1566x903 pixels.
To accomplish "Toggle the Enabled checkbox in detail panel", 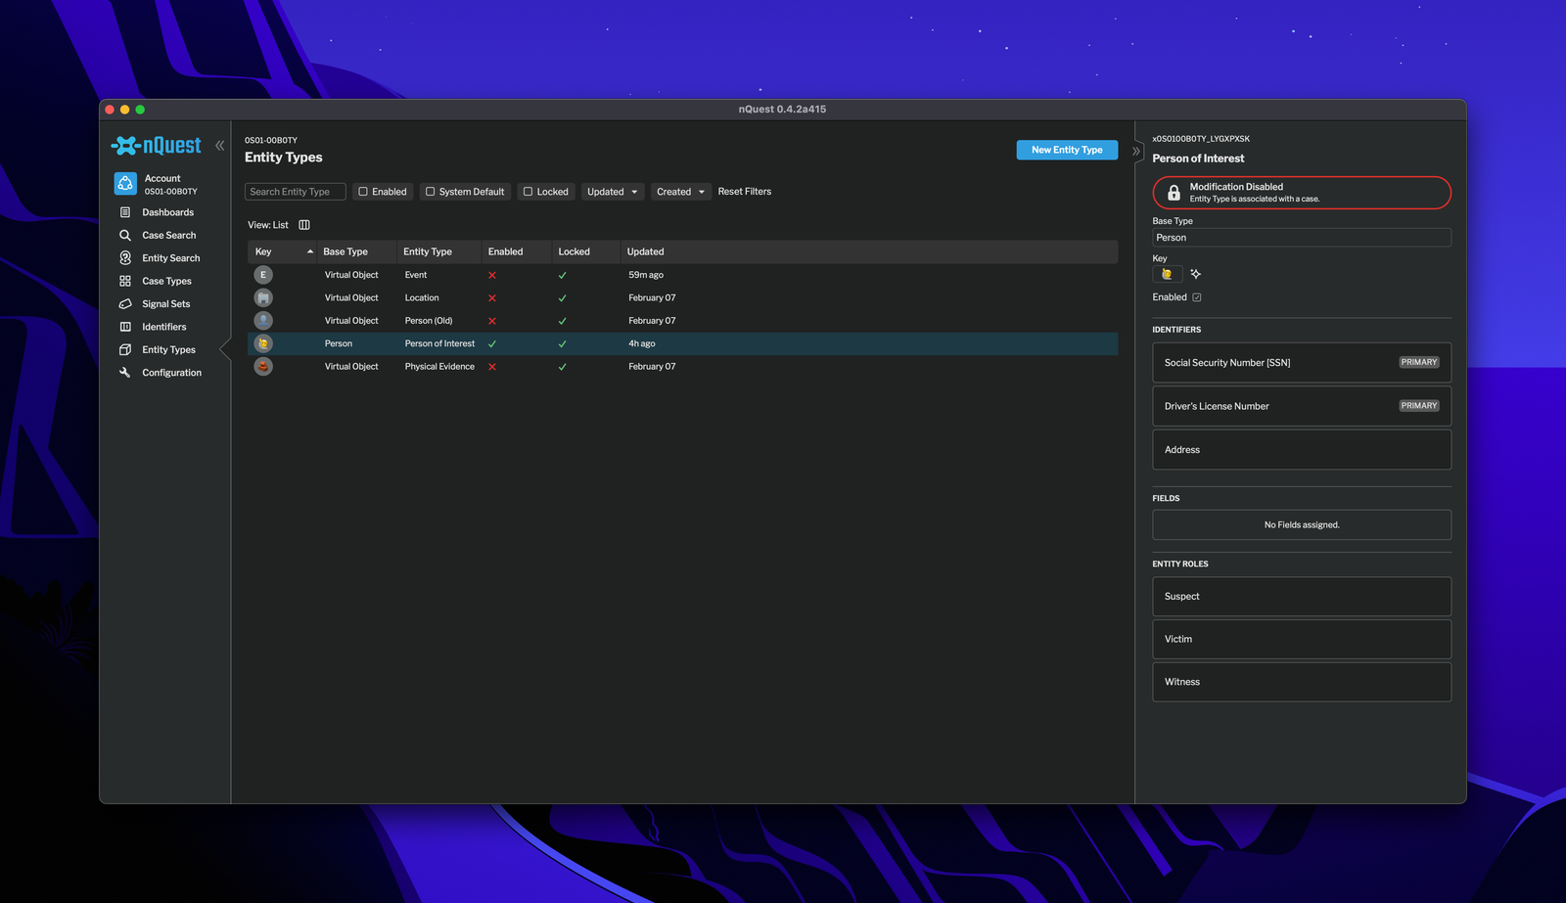I will tap(1197, 297).
